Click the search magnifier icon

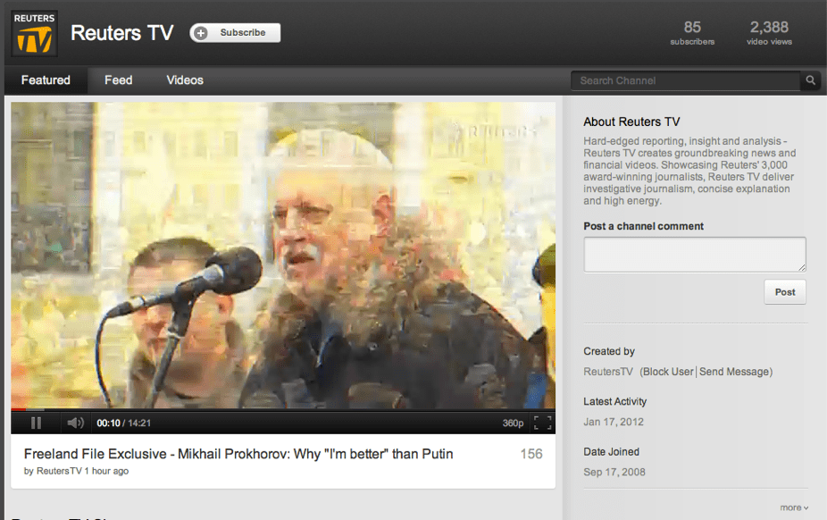(811, 80)
